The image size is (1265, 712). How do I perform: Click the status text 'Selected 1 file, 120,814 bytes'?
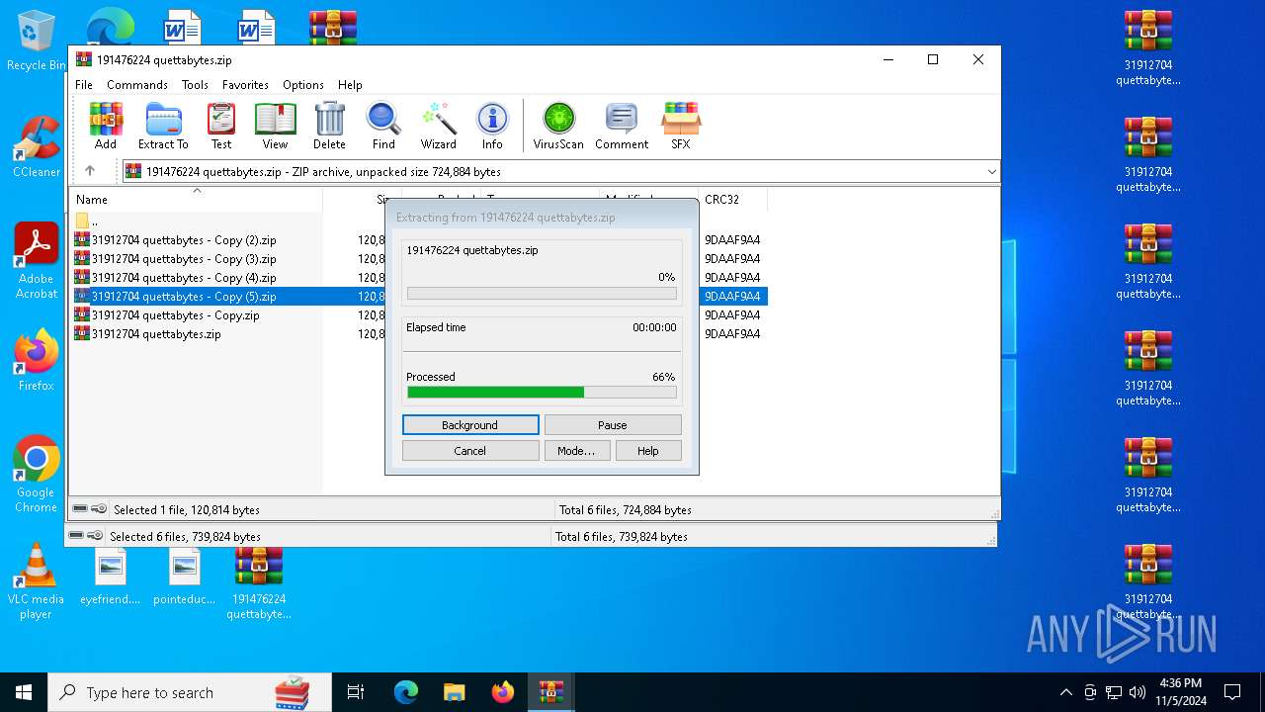click(x=187, y=510)
